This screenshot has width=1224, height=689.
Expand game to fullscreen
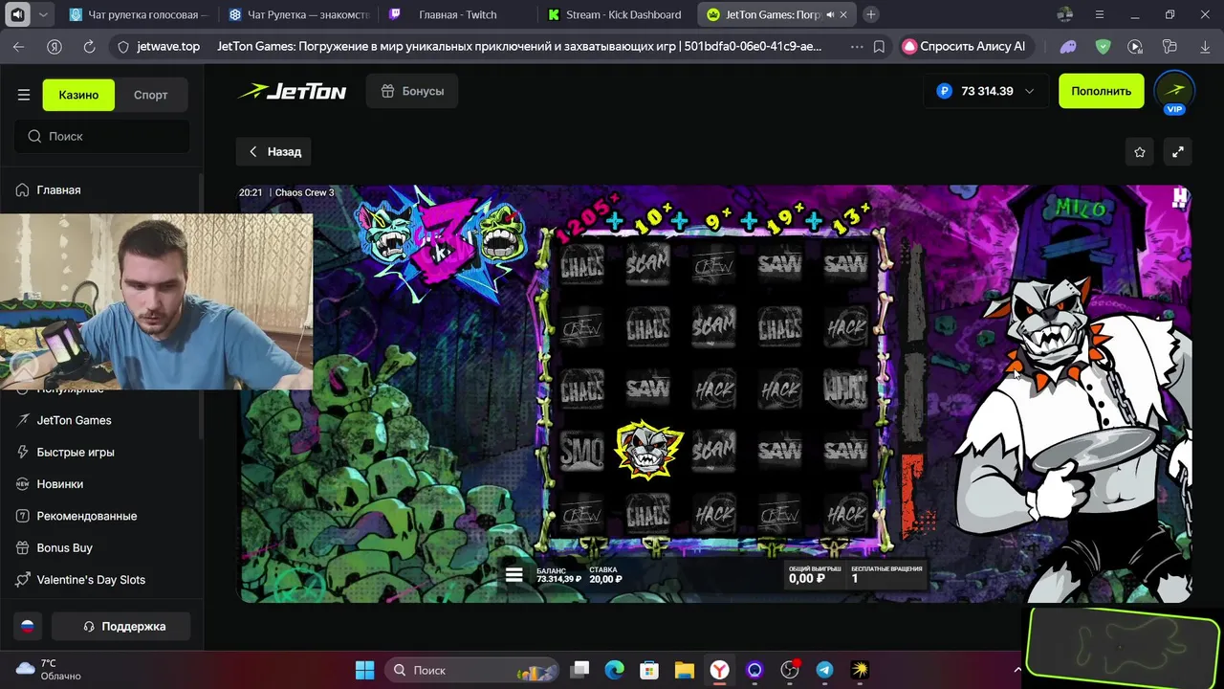click(x=1178, y=151)
